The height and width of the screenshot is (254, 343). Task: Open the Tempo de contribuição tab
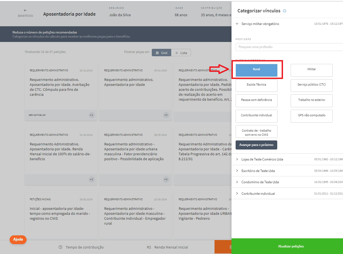81,247
